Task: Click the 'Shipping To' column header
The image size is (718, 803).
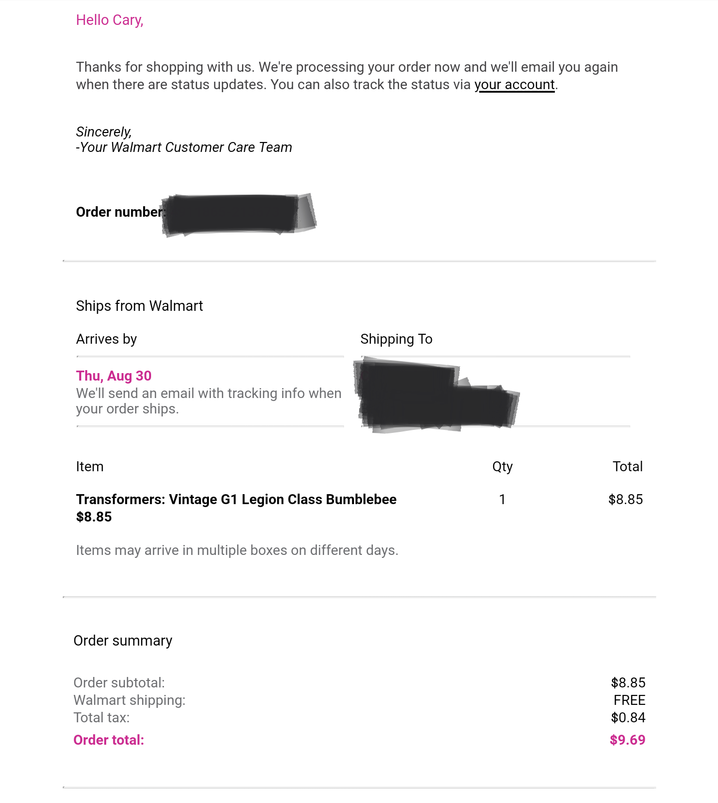Action: coord(396,339)
